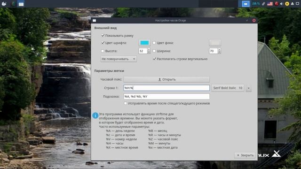
Task: Click the yellow round notification tray icon
Action: (287, 4)
